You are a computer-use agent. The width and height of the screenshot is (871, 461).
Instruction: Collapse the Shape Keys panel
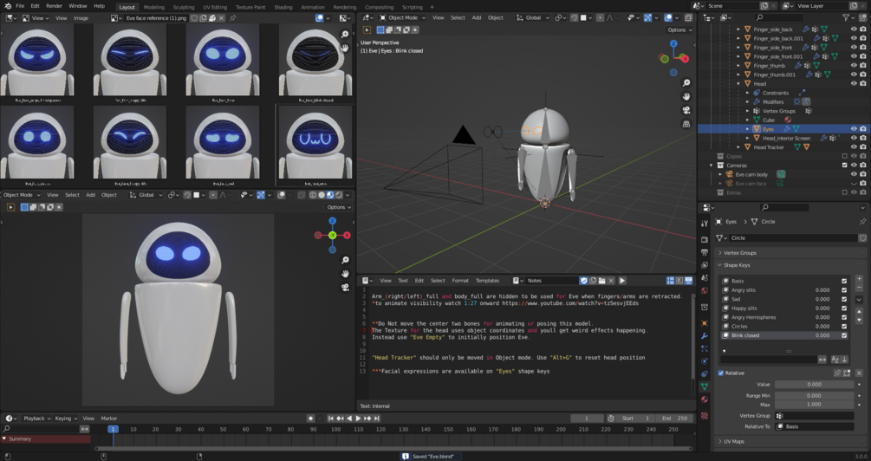(737, 265)
